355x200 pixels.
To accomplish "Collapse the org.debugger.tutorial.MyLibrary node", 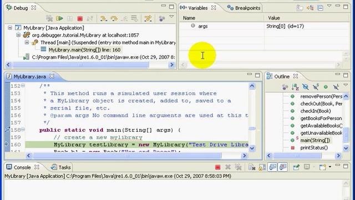I will pos(18,35).
